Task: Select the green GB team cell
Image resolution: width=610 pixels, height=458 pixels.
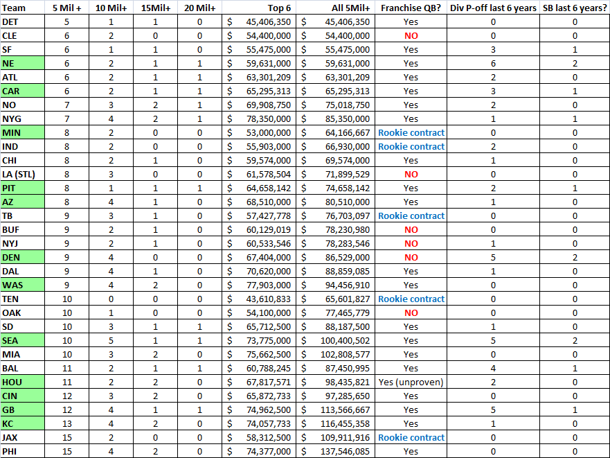Action: [22, 409]
